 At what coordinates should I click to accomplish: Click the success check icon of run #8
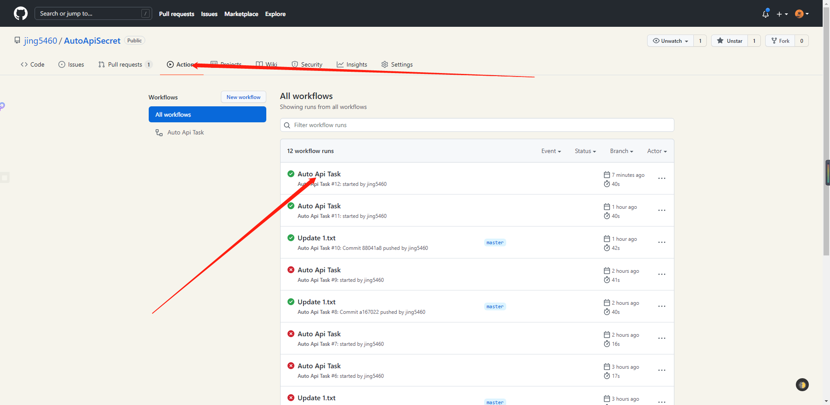[x=291, y=302]
